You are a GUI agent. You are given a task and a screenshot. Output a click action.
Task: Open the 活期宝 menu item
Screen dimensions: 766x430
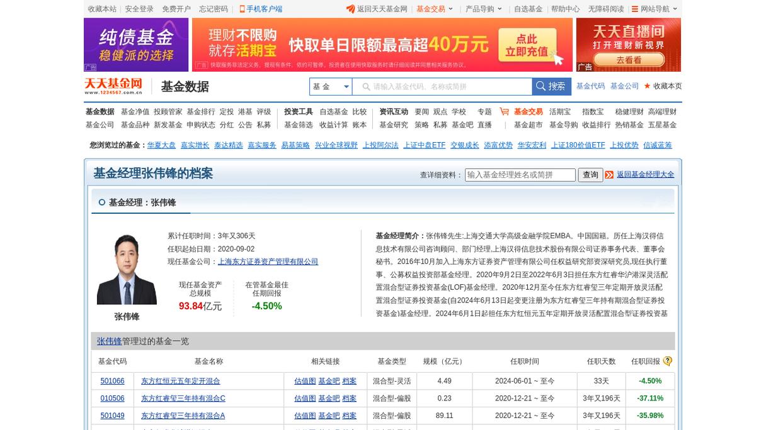click(x=560, y=112)
